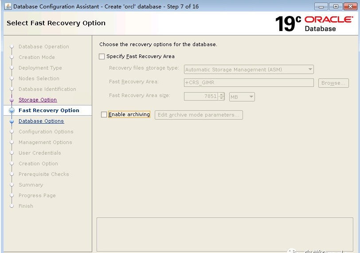Select the Fast Recovery Option step
360x253 pixels.
point(49,110)
